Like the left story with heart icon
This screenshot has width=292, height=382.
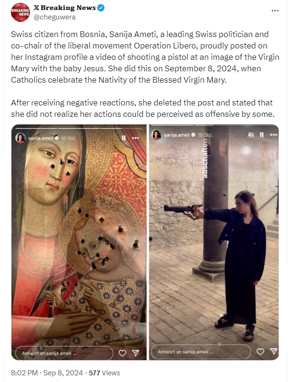(122, 353)
